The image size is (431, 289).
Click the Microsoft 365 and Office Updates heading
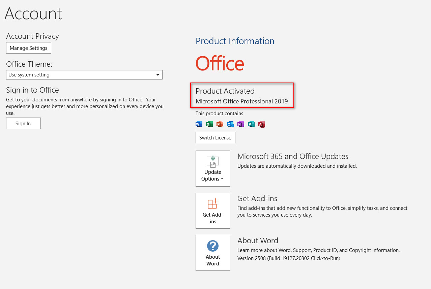click(293, 156)
